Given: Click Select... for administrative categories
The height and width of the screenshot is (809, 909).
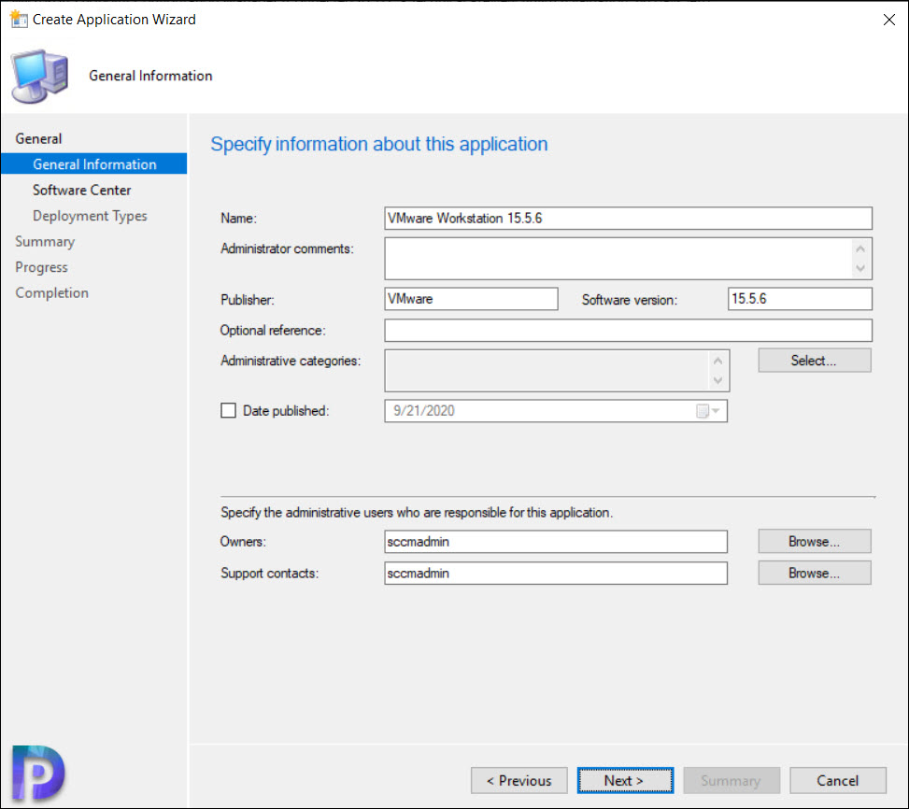Looking at the screenshot, I should (x=814, y=361).
